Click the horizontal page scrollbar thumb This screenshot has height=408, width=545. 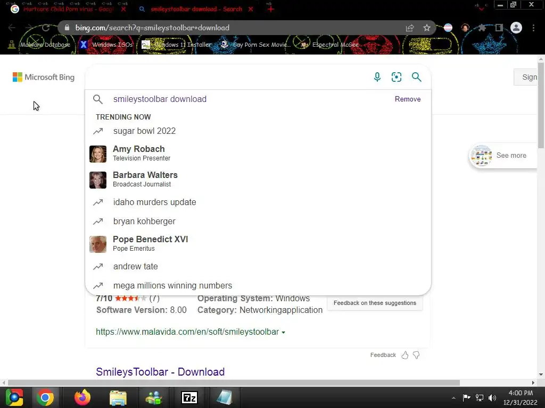[x=234, y=382]
